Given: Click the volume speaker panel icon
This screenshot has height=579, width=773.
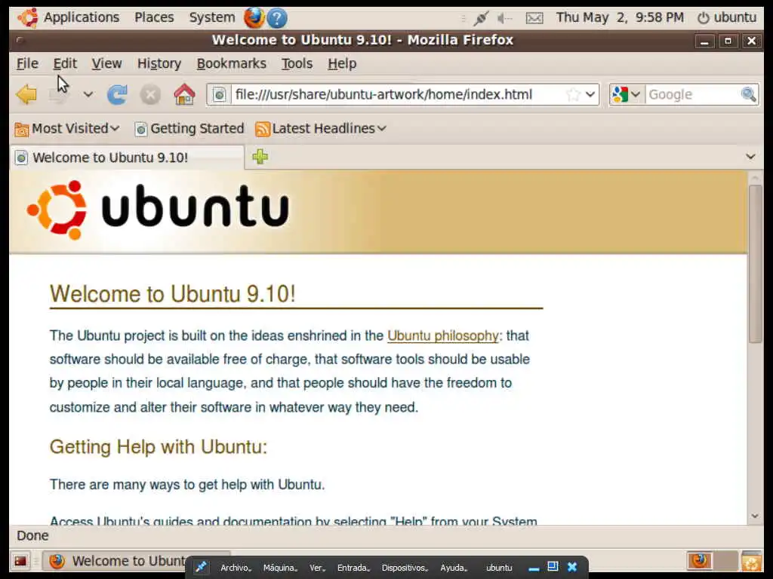Looking at the screenshot, I should tap(505, 18).
